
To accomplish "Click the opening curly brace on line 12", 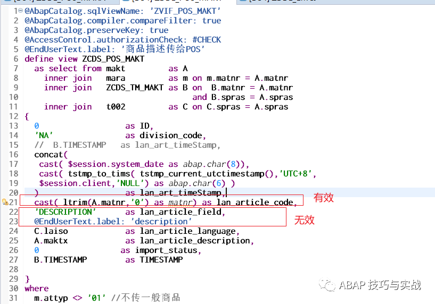I will 27,116.
